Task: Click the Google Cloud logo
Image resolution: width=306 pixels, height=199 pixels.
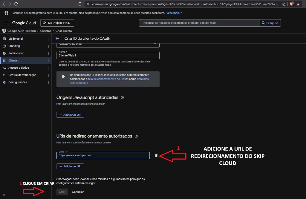Action: [x=24, y=23]
